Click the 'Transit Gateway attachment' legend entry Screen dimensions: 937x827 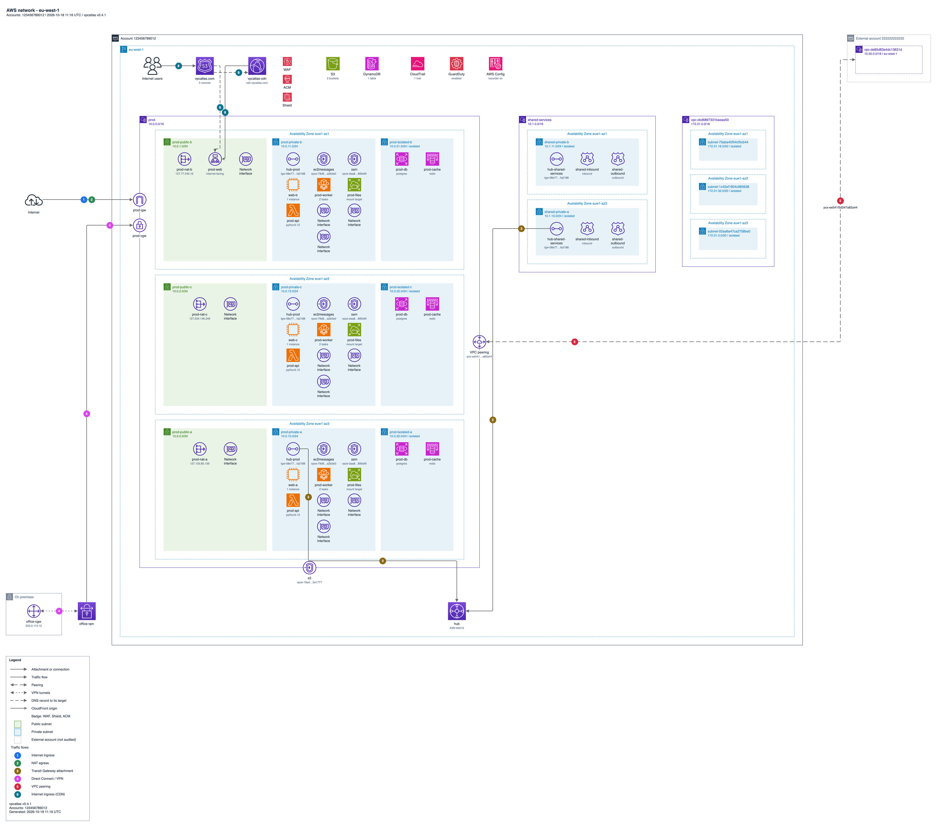pos(52,771)
